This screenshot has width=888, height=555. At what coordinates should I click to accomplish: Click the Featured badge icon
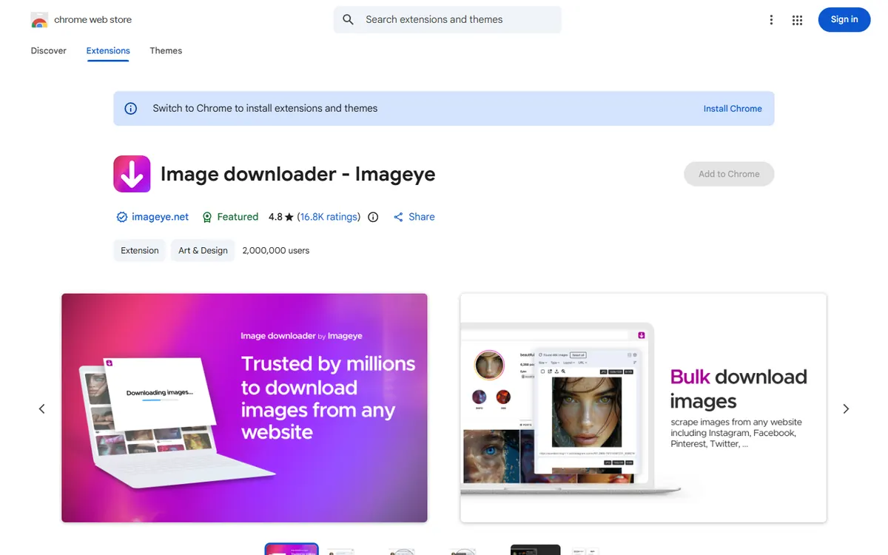click(207, 217)
